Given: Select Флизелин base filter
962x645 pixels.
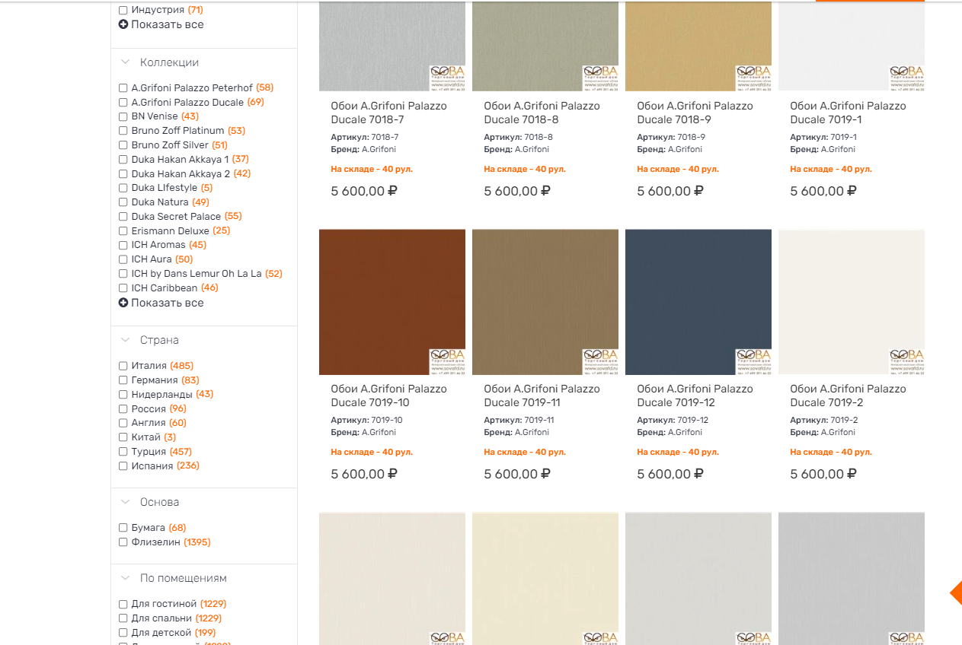Looking at the screenshot, I should (123, 542).
